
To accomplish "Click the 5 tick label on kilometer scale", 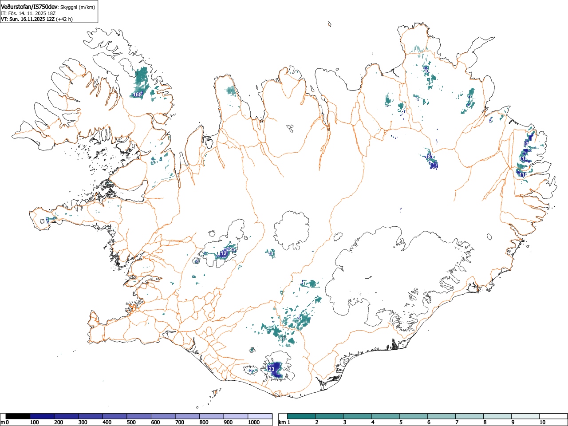I will [401, 422].
